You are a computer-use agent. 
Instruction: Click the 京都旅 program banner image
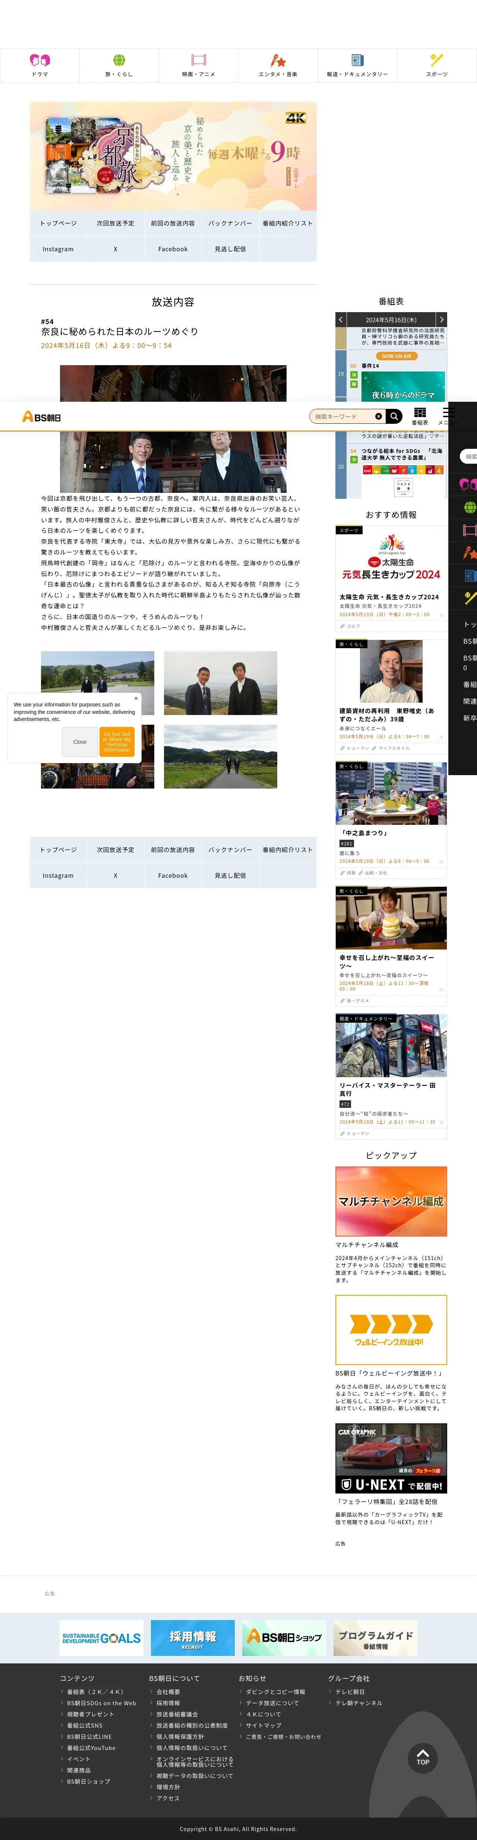coord(173,156)
